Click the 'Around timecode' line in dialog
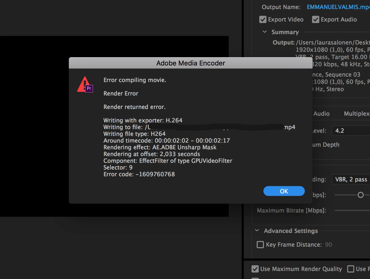370x279 pixels. [167, 141]
